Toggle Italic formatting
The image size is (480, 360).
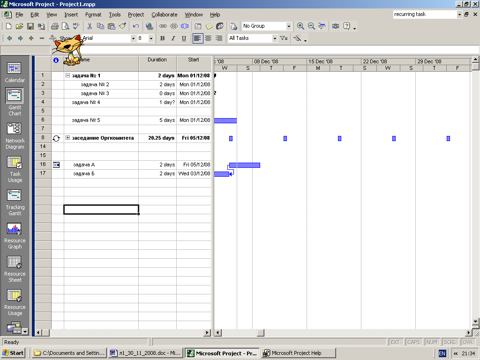[173, 38]
